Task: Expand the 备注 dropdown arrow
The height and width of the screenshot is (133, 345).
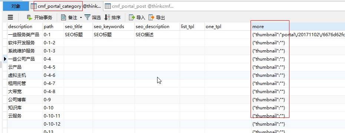Action: [x=81, y=18]
